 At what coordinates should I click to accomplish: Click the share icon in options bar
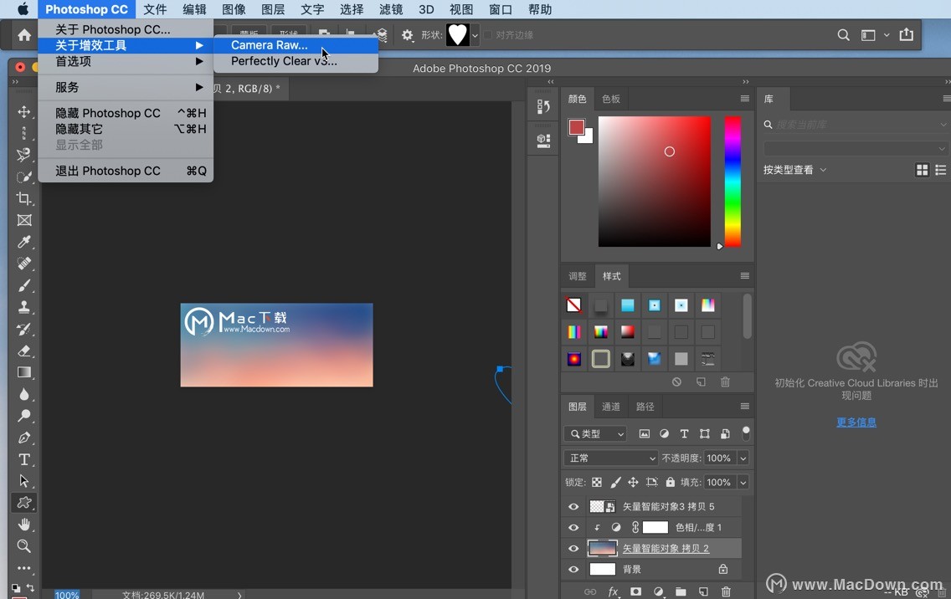pos(906,34)
